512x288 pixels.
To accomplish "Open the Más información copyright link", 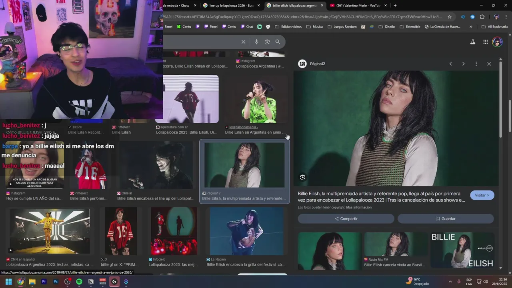I will pyautogui.click(x=359, y=208).
